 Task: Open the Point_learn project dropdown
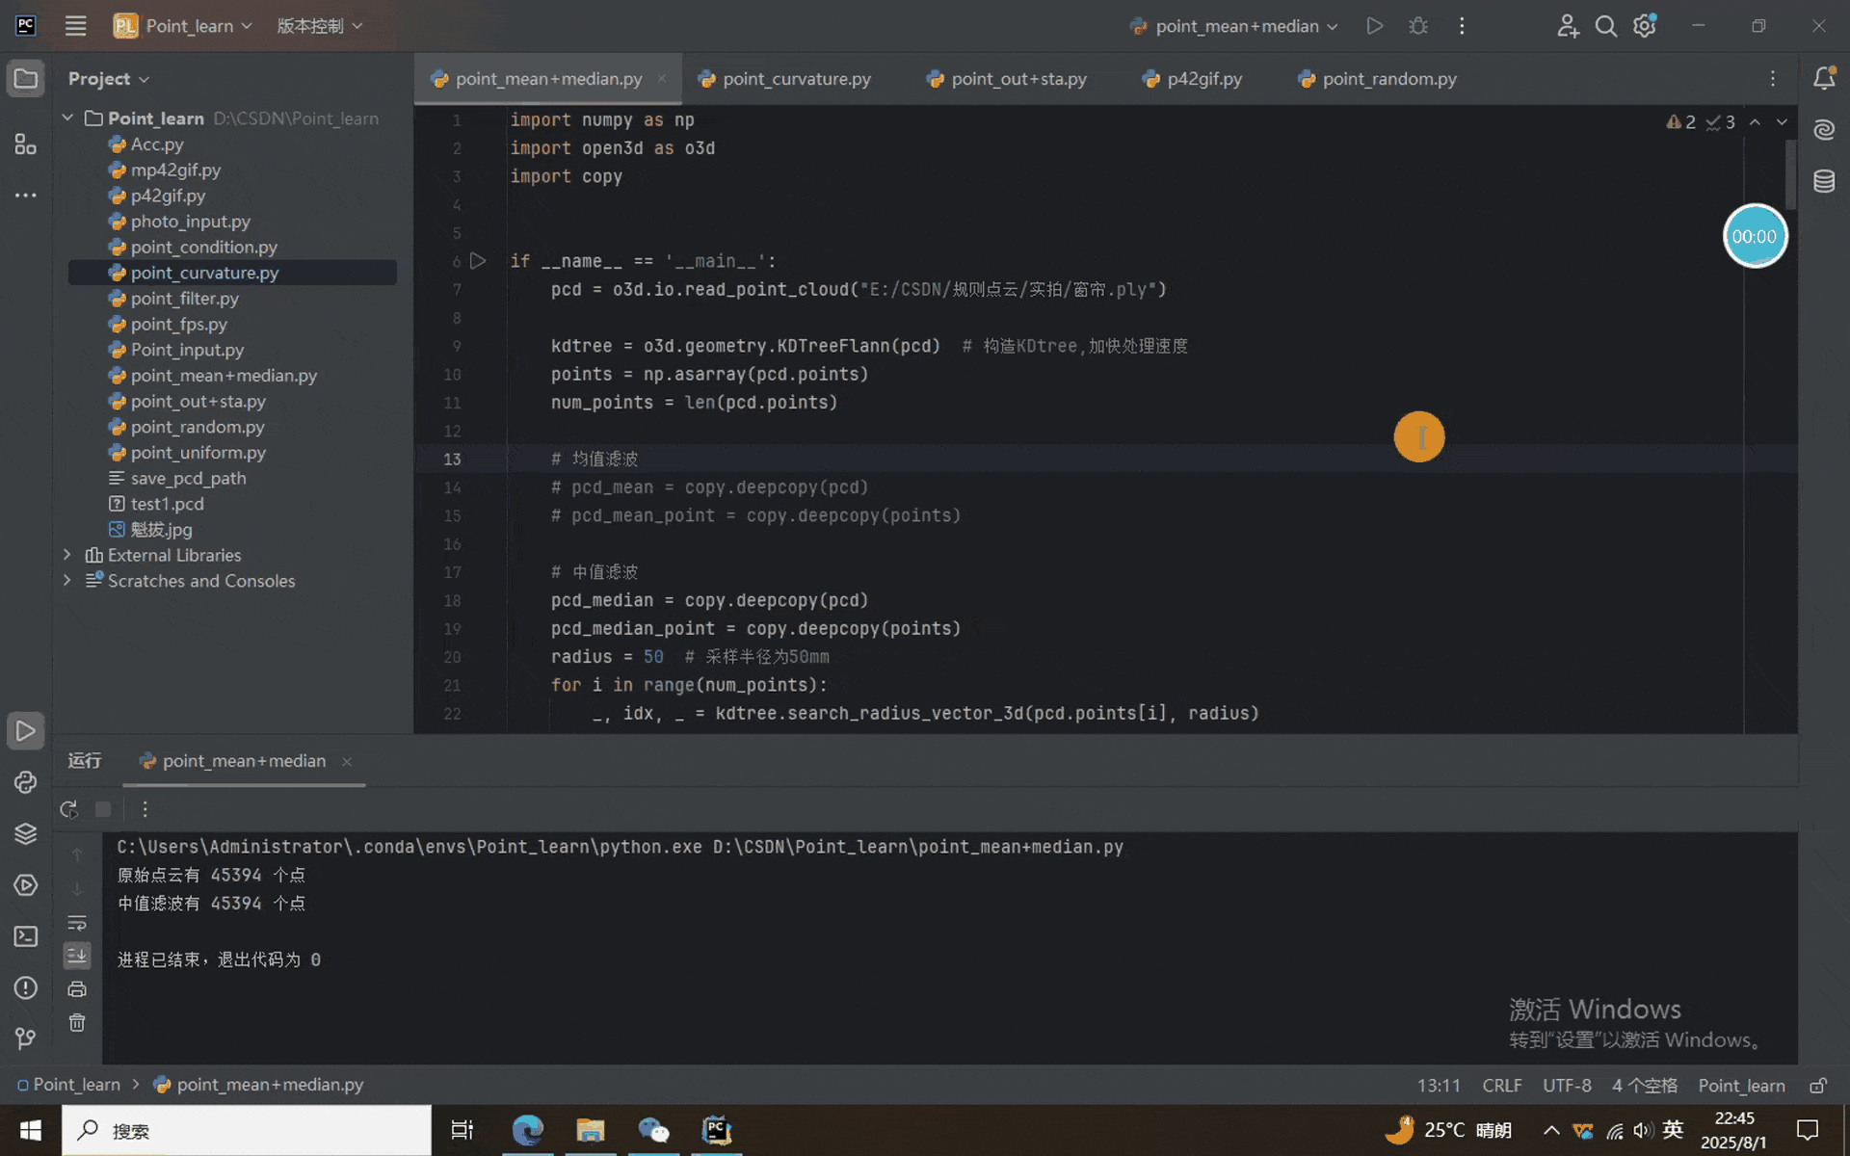point(183,26)
